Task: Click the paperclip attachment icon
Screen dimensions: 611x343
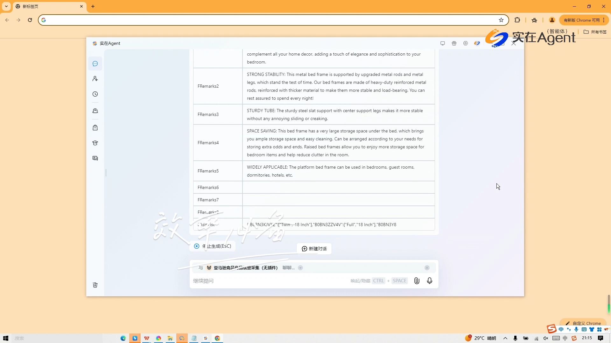Action: click(417, 281)
